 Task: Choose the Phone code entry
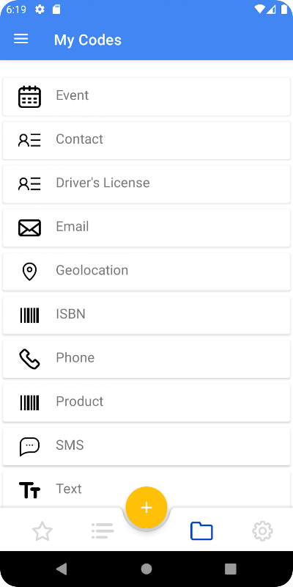tap(146, 359)
